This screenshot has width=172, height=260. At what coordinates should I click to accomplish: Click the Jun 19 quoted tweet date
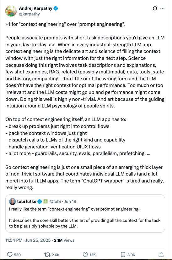tap(70, 201)
